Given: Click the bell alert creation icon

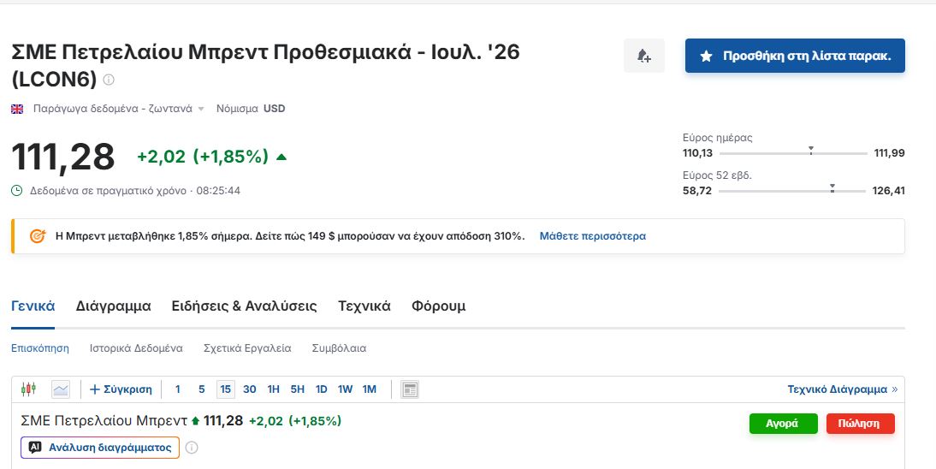Looking at the screenshot, I should tap(643, 56).
